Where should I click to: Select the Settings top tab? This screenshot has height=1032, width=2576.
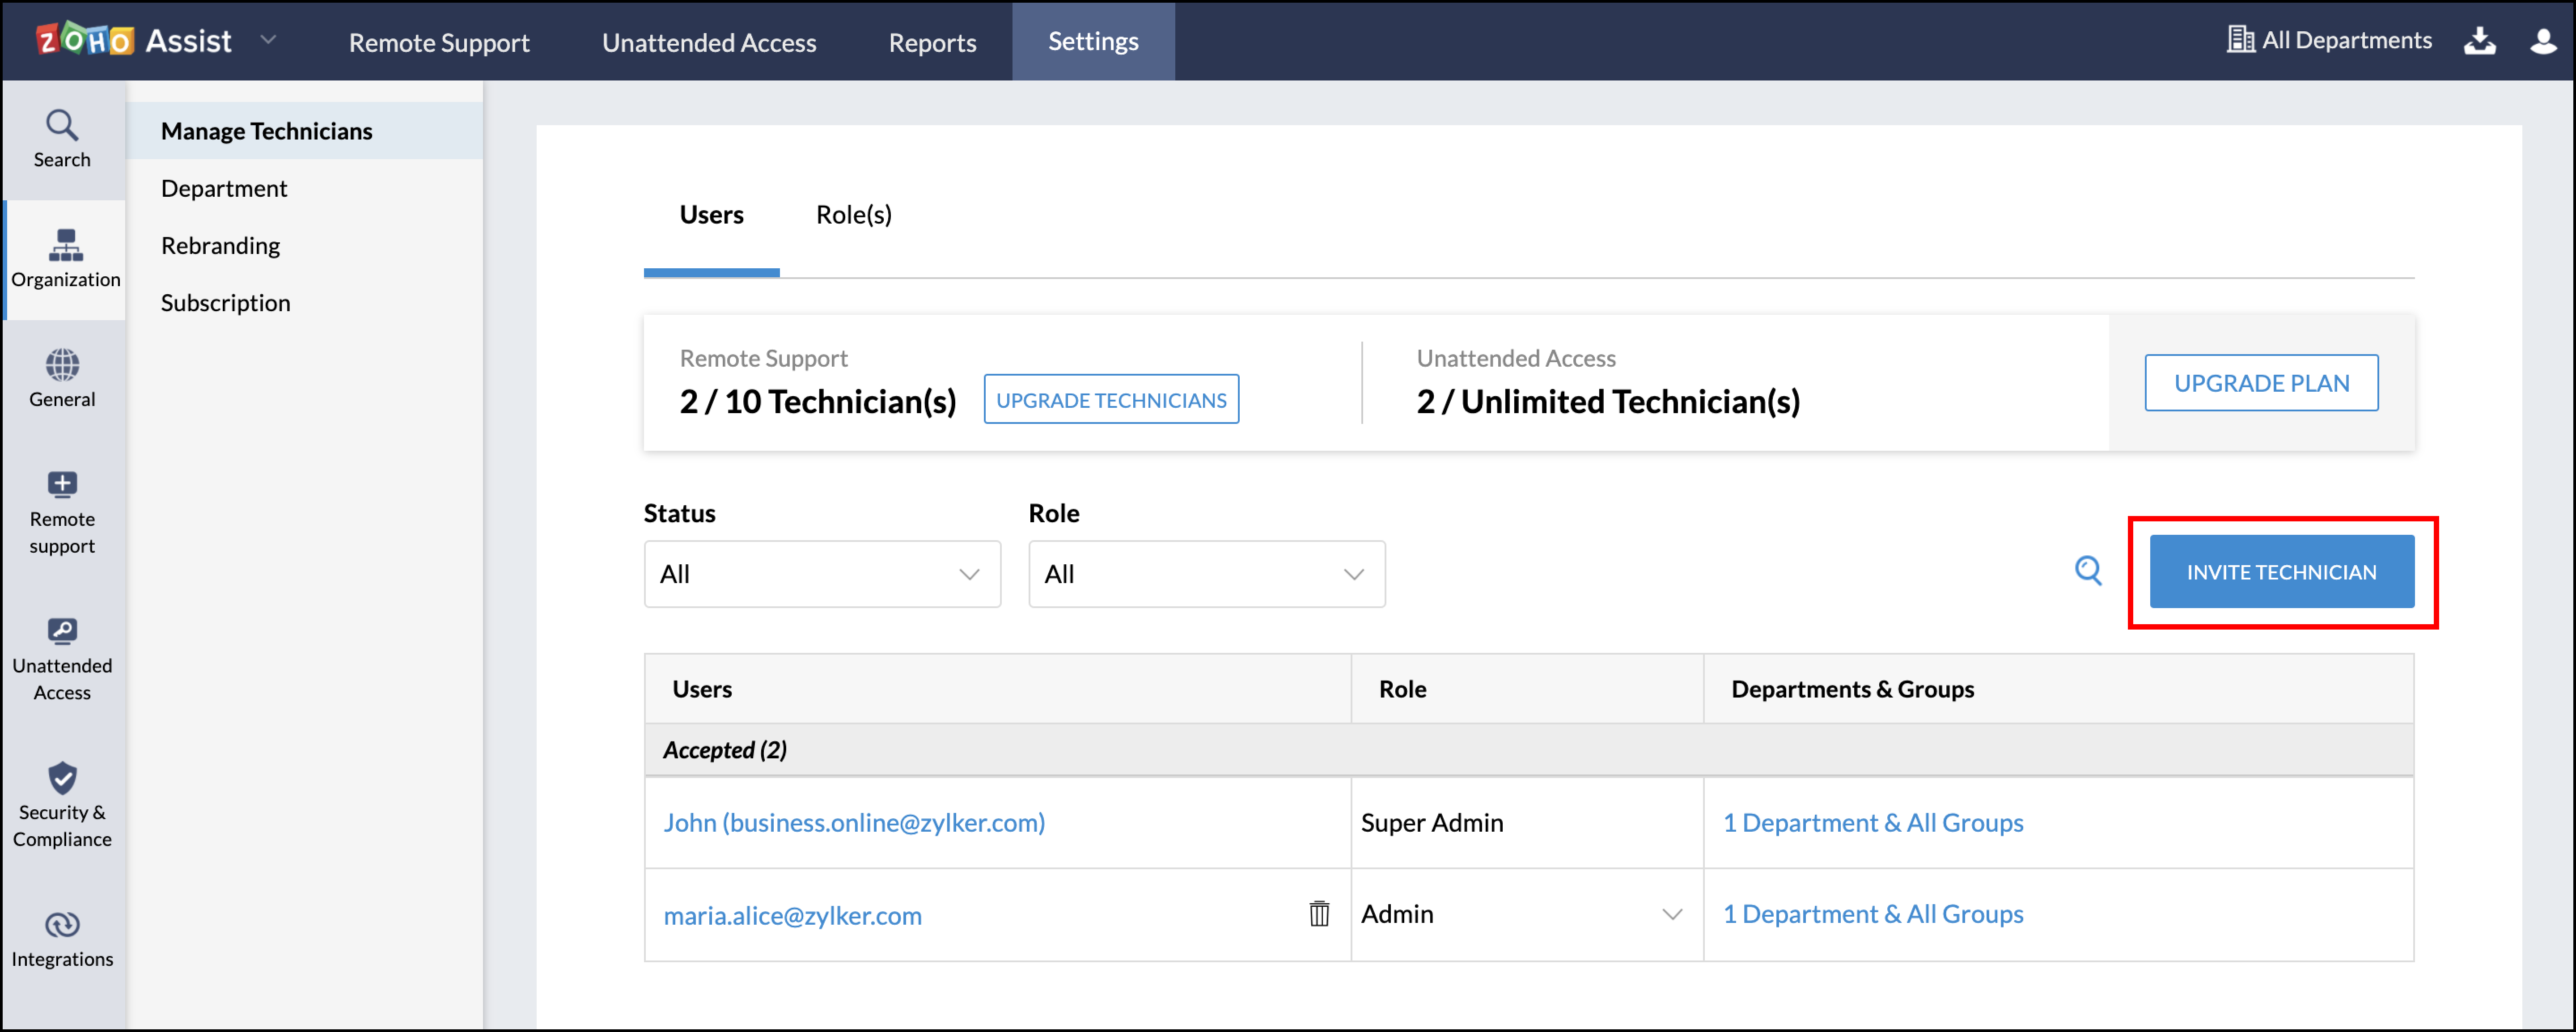coord(1093,41)
